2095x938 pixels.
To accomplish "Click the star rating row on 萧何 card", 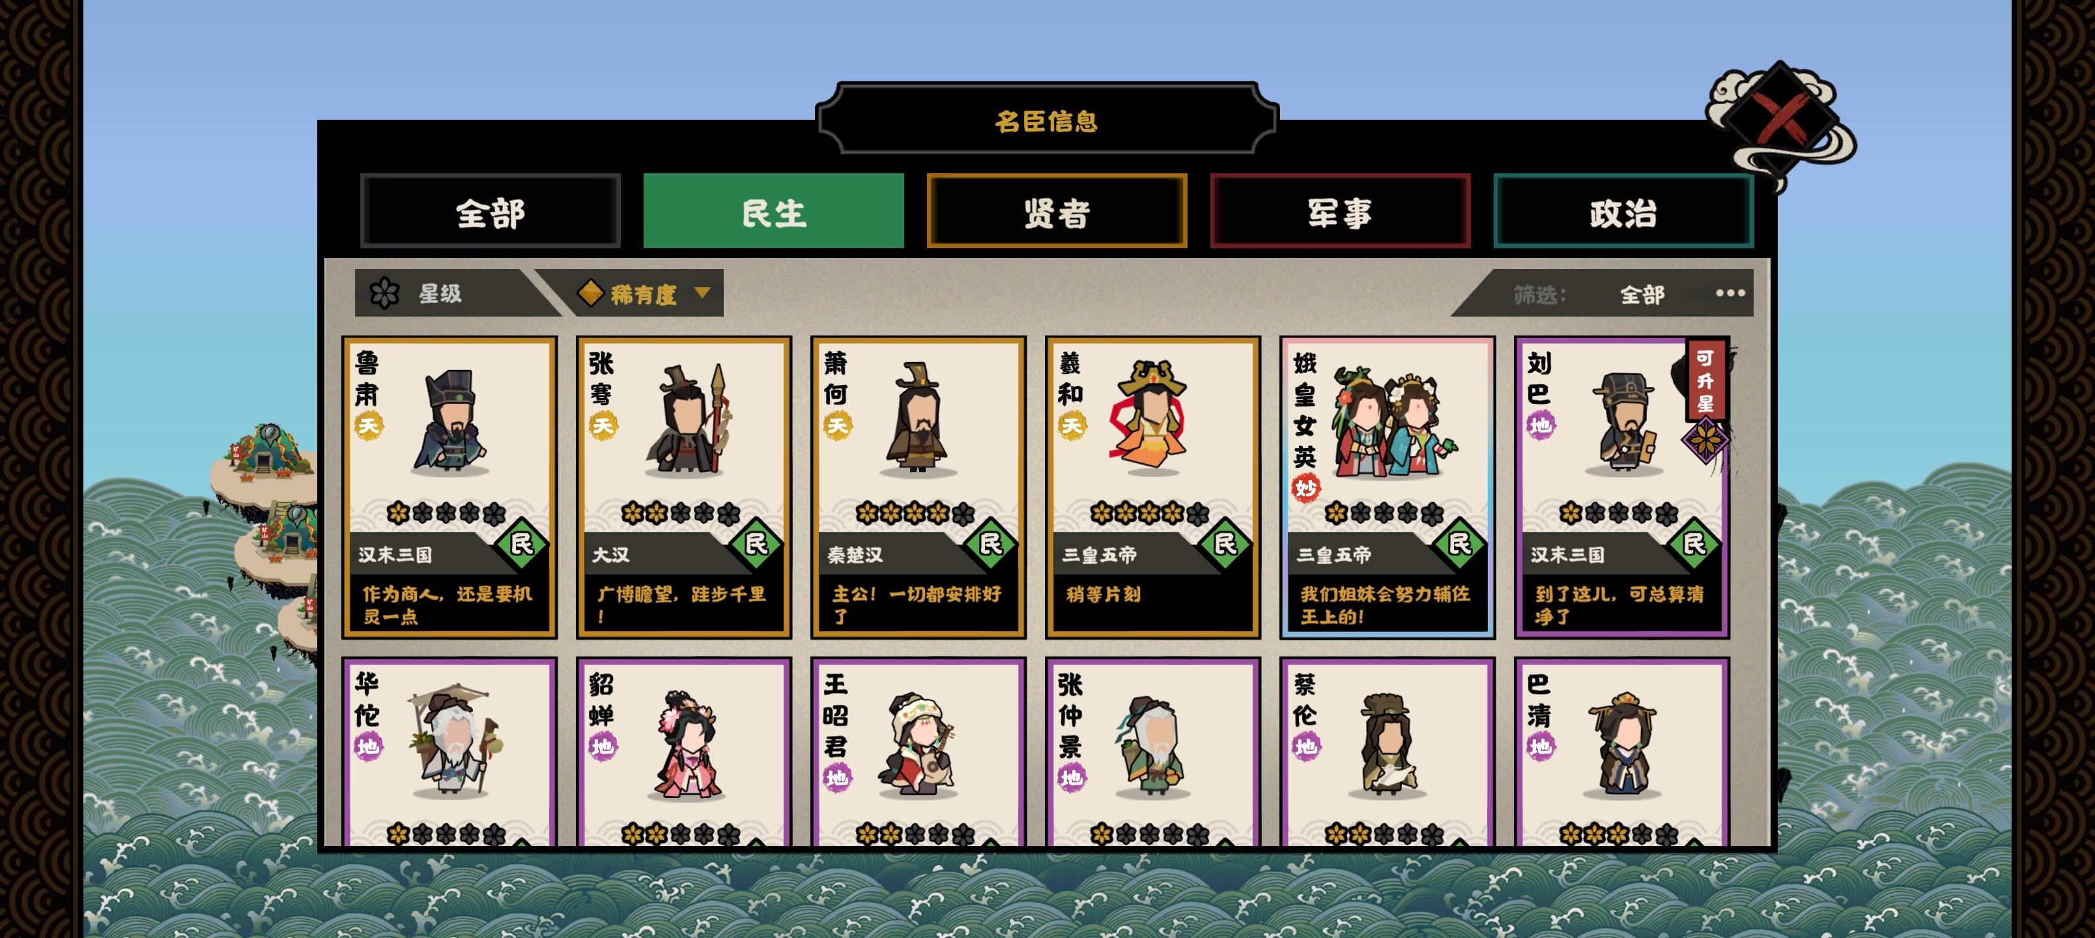I will (x=915, y=513).
